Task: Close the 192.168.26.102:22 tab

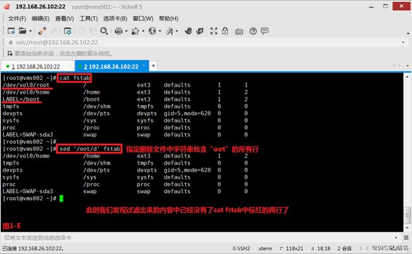Action: click(x=144, y=66)
